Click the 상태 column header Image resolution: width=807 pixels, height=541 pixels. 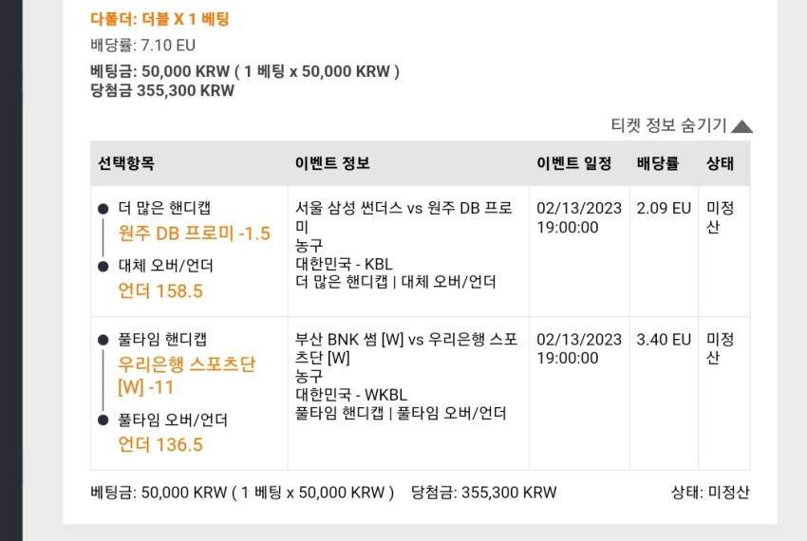pos(720,163)
